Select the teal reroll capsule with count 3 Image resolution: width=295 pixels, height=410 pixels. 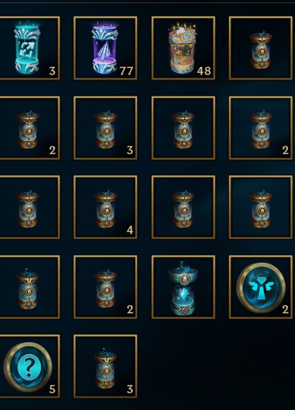(28, 48)
